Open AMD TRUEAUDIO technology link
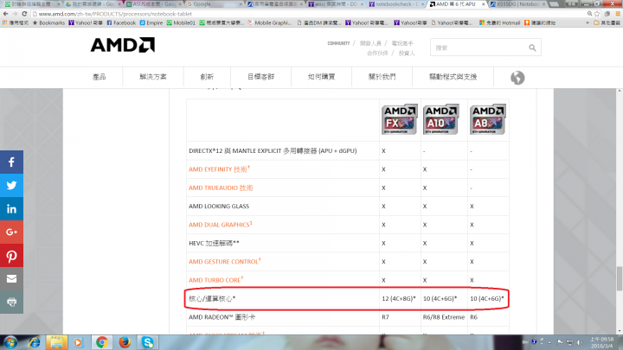Screen dimensions: 623x350 click(221, 188)
